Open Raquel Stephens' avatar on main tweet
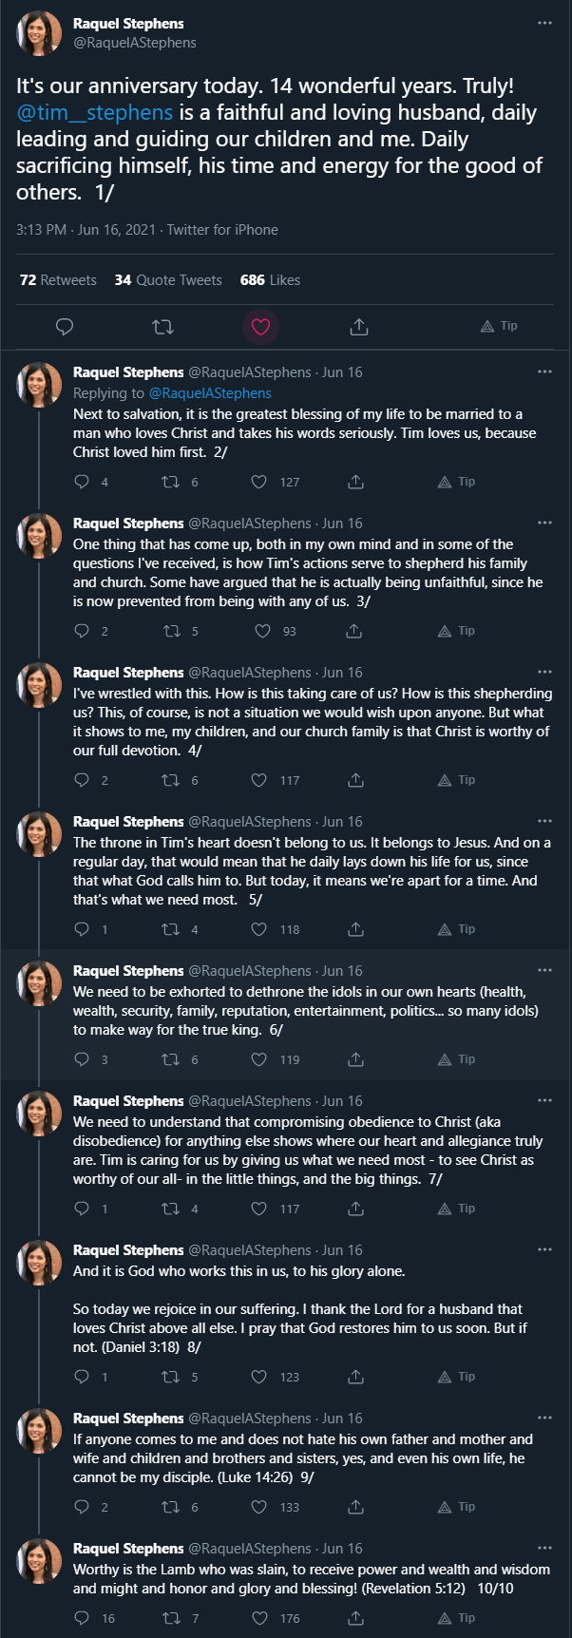This screenshot has height=1638, width=572. point(39,33)
